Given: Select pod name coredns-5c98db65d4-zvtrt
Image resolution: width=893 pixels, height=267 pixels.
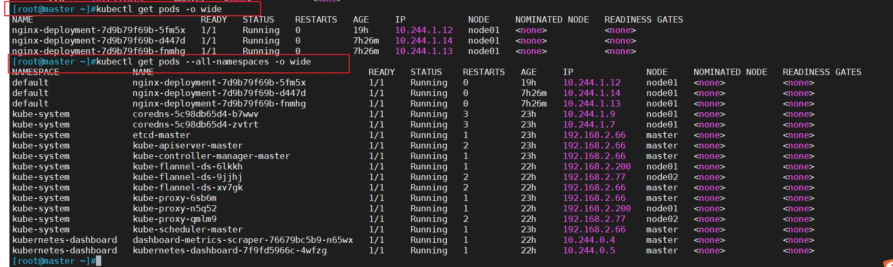Looking at the screenshot, I should coord(196,124).
